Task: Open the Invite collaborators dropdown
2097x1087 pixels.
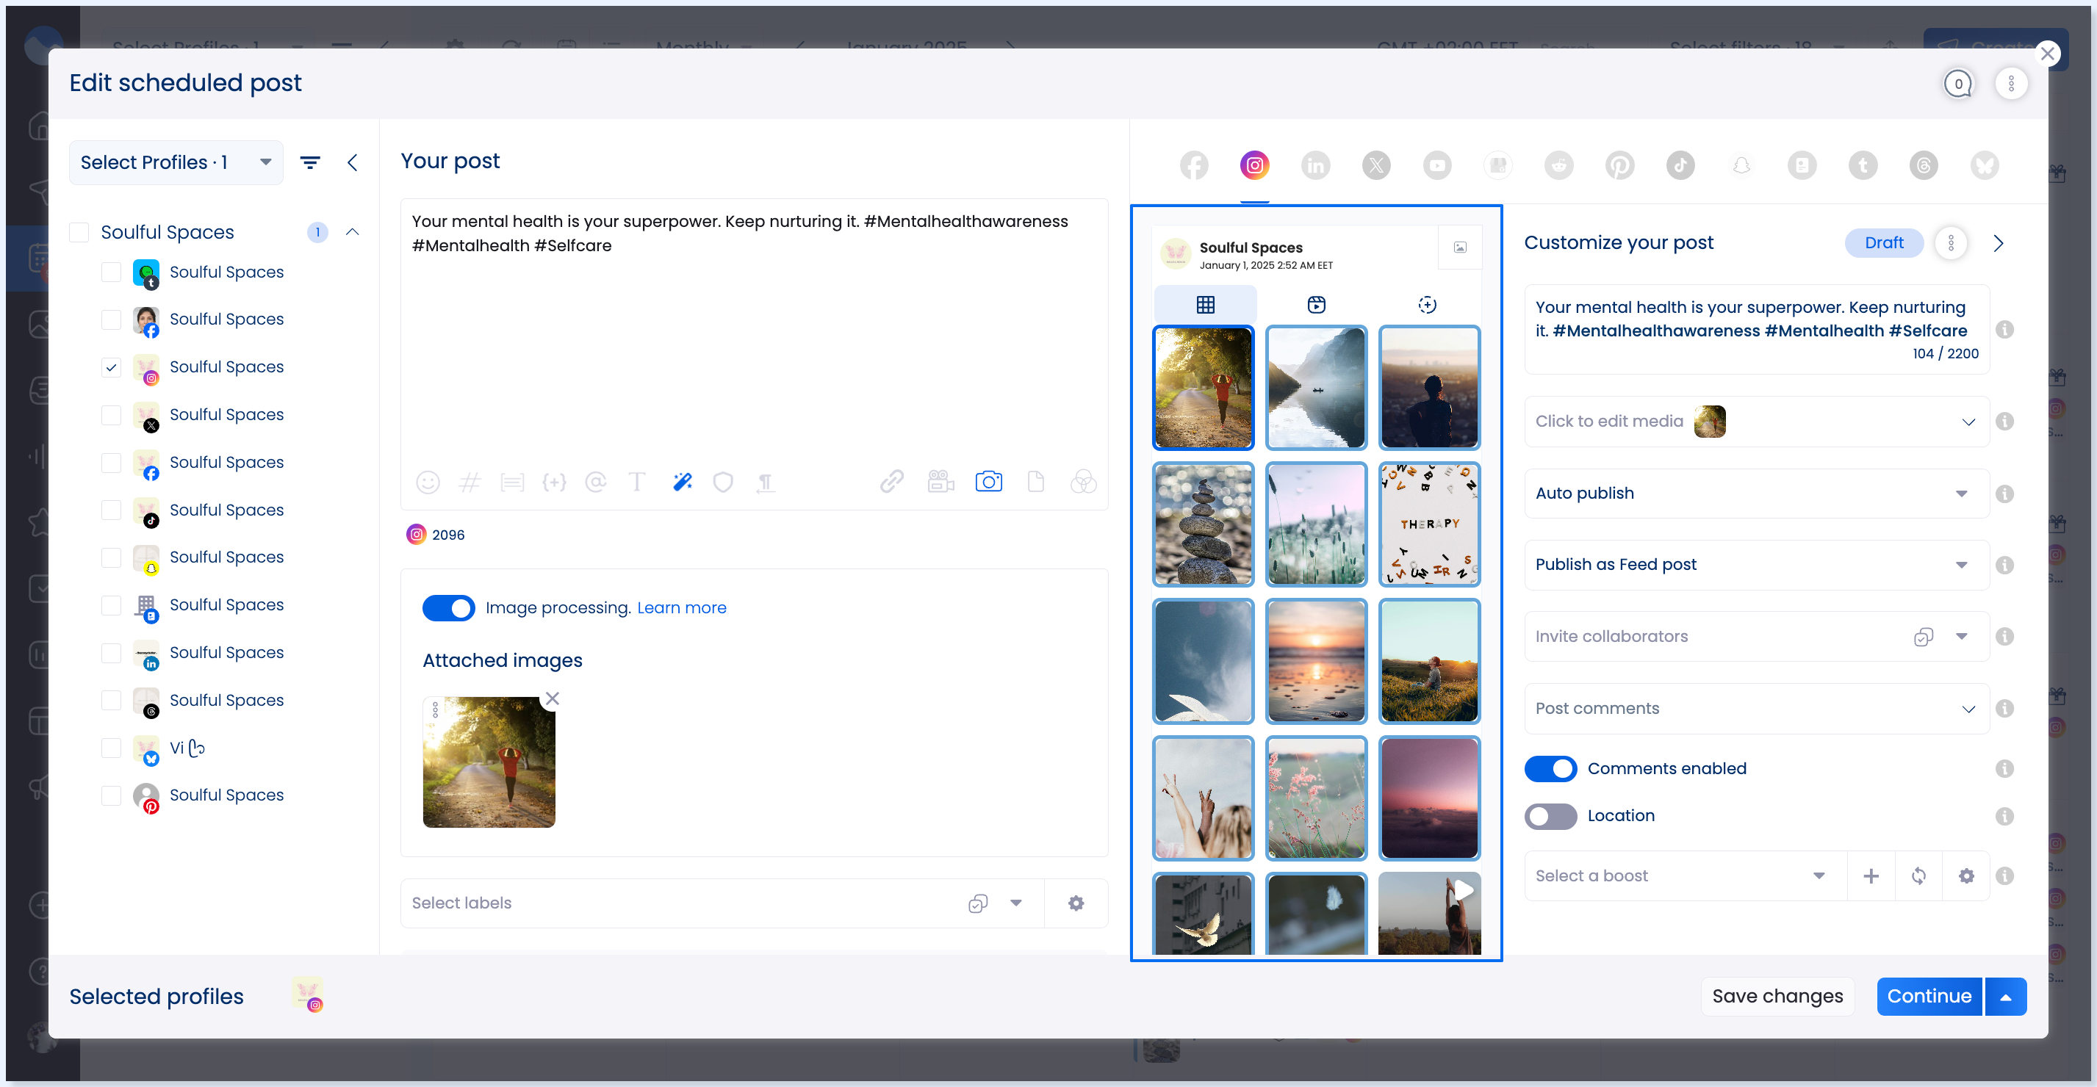Action: (x=1757, y=636)
